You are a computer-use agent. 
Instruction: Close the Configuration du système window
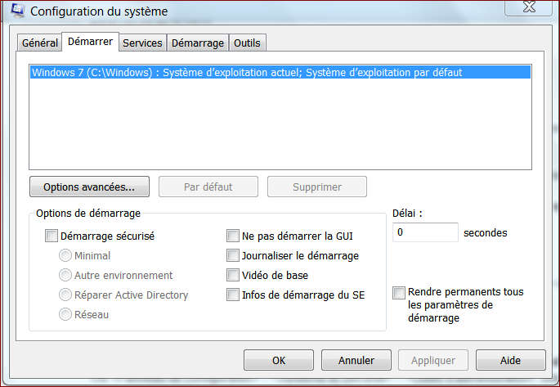pos(526,7)
